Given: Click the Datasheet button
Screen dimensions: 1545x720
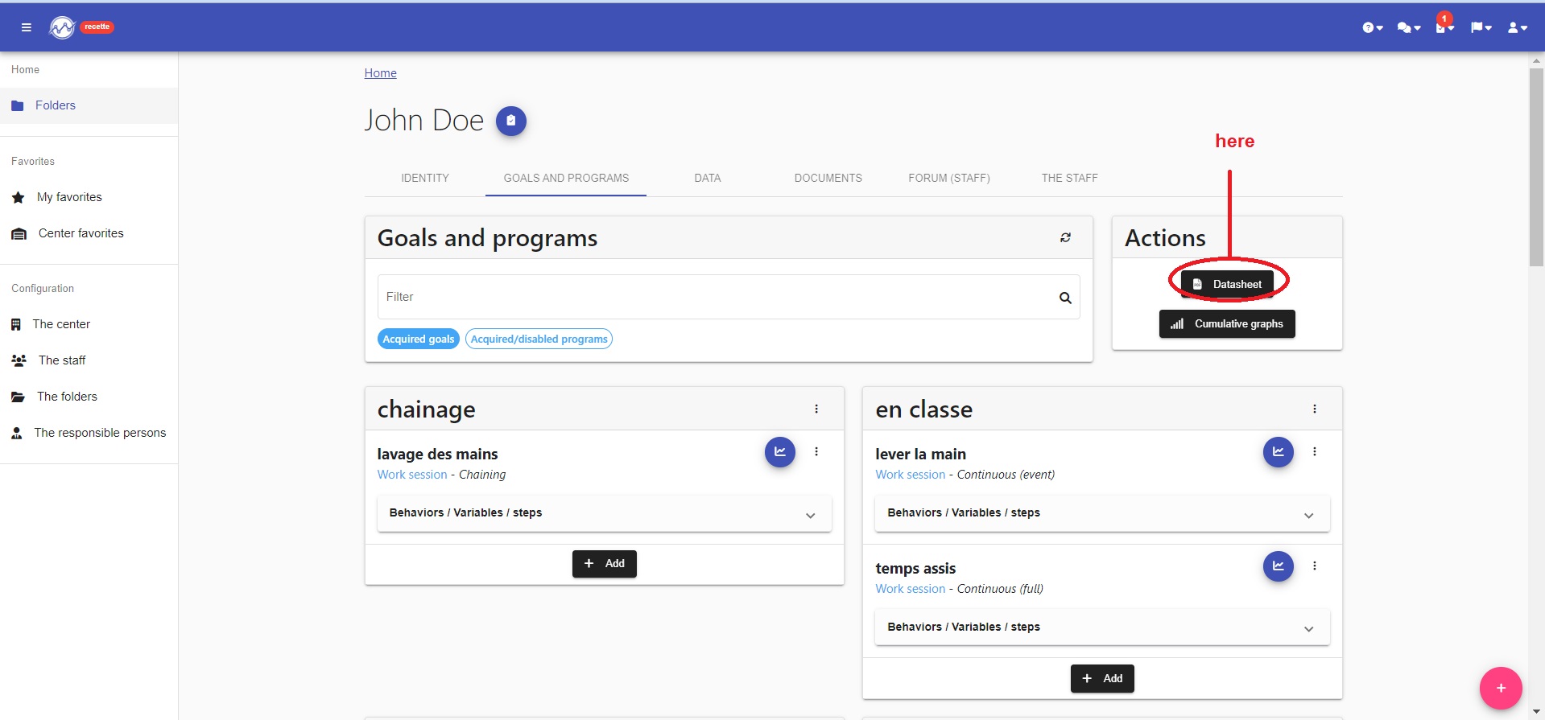Looking at the screenshot, I should [x=1227, y=284].
